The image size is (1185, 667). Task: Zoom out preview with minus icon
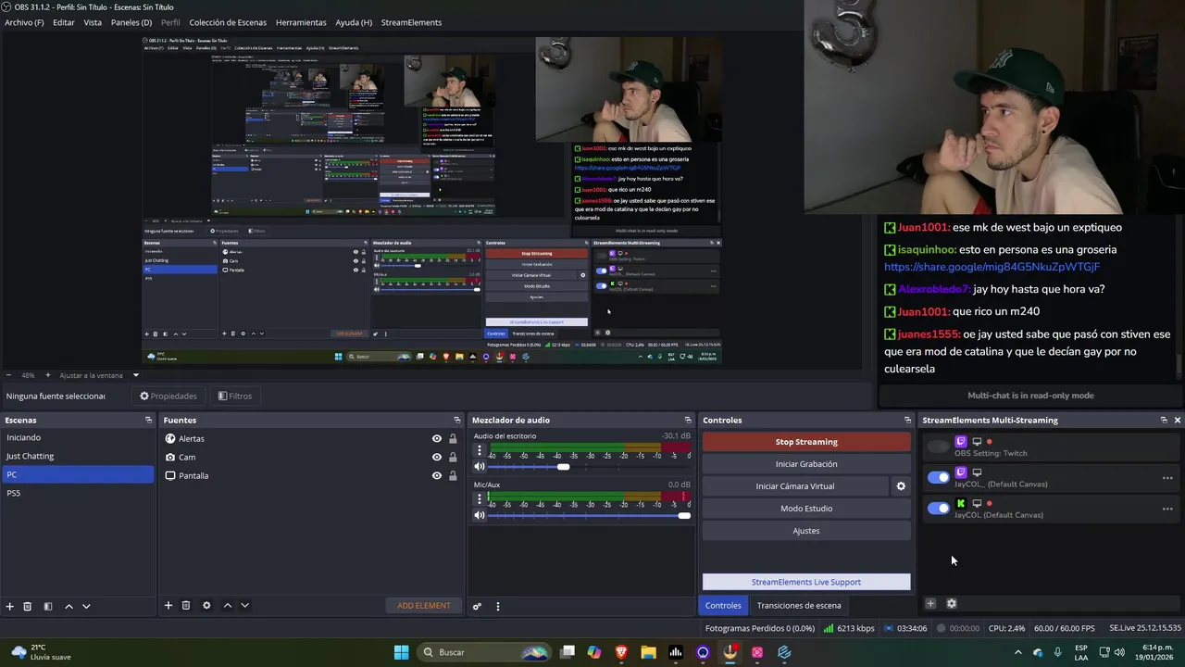[x=10, y=375]
